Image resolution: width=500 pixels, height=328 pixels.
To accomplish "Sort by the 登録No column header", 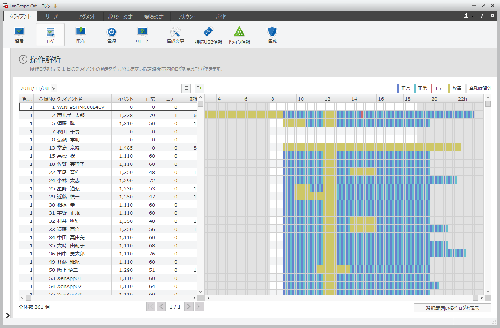I will [45, 99].
